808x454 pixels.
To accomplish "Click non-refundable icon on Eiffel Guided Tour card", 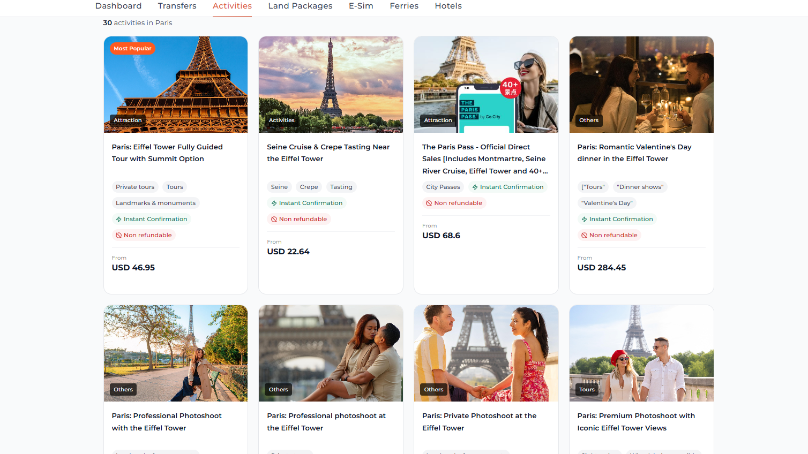I will click(x=119, y=235).
